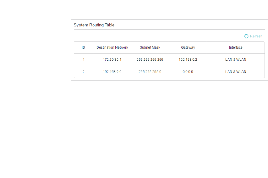Screen dimensions: 268x178
Task: Click the Interface column header
Action: [236, 47]
